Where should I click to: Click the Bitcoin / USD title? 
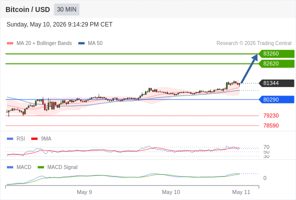(x=28, y=9)
